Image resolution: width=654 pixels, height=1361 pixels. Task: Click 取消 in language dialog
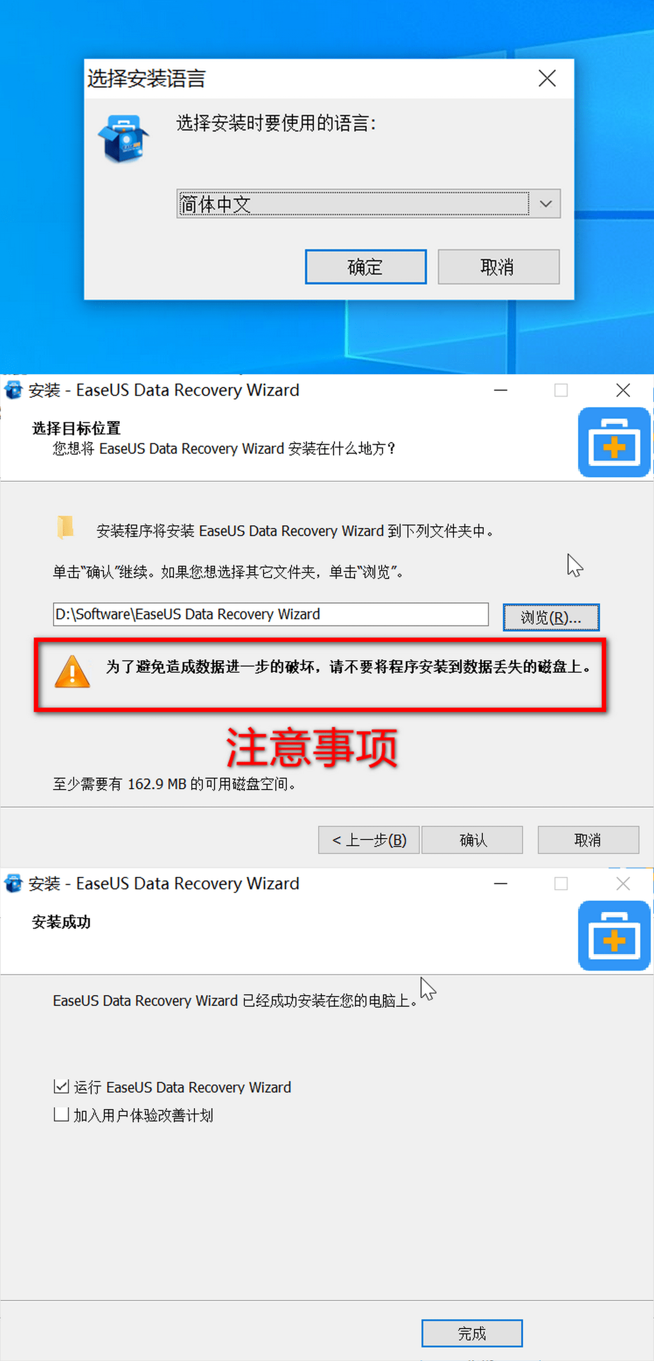(498, 267)
